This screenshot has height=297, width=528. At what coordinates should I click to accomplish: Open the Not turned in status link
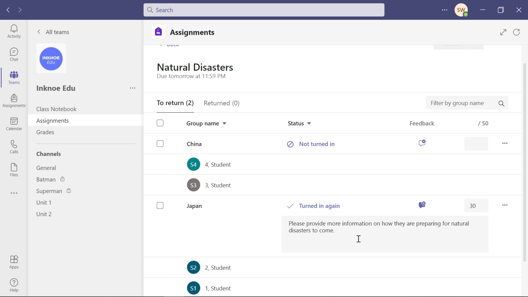pyautogui.click(x=317, y=144)
